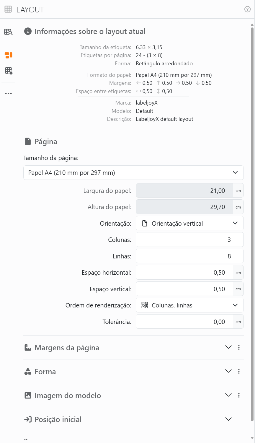
Task: Click the scrollbar up arrow at the top
Action: [252, 25]
